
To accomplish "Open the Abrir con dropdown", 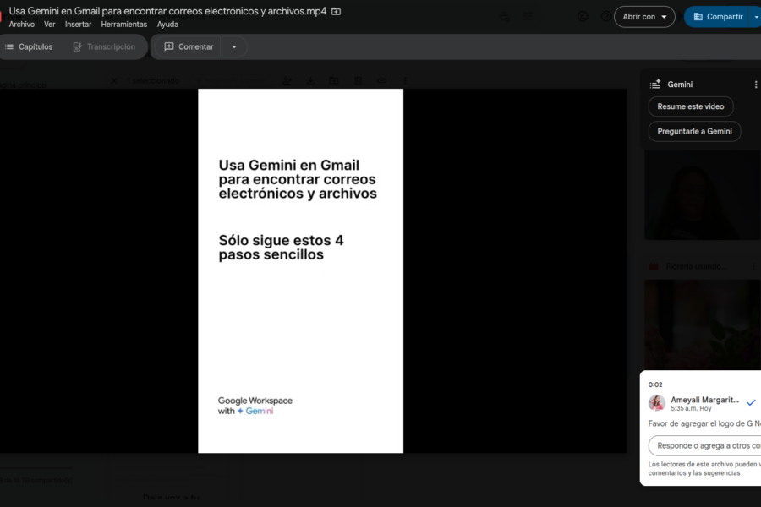I will pyautogui.click(x=644, y=17).
